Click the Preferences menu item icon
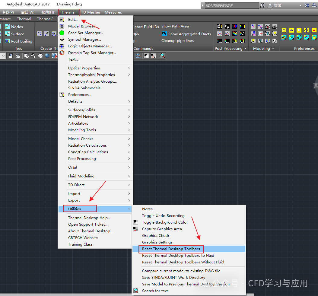Screen dimensions: 318x296 pos(62,95)
